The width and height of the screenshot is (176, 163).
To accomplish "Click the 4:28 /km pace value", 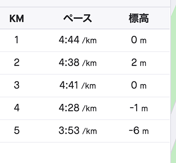I will tap(78, 108).
